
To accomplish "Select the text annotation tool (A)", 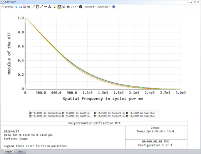I will point(50,7).
